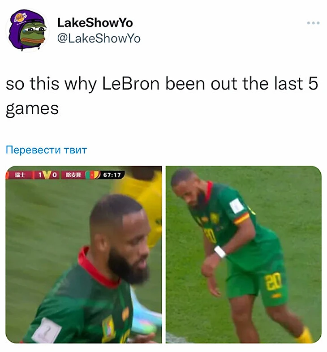Viewport: 327px width, 352px height.
Task: Click the 67:17 match timer in scoreboard
Action: tap(112, 175)
